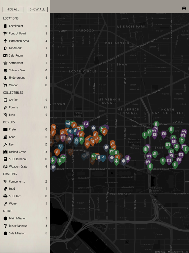189x253 pixels.
Task: Click the blue Water bottle map marker
Action: [103, 158]
